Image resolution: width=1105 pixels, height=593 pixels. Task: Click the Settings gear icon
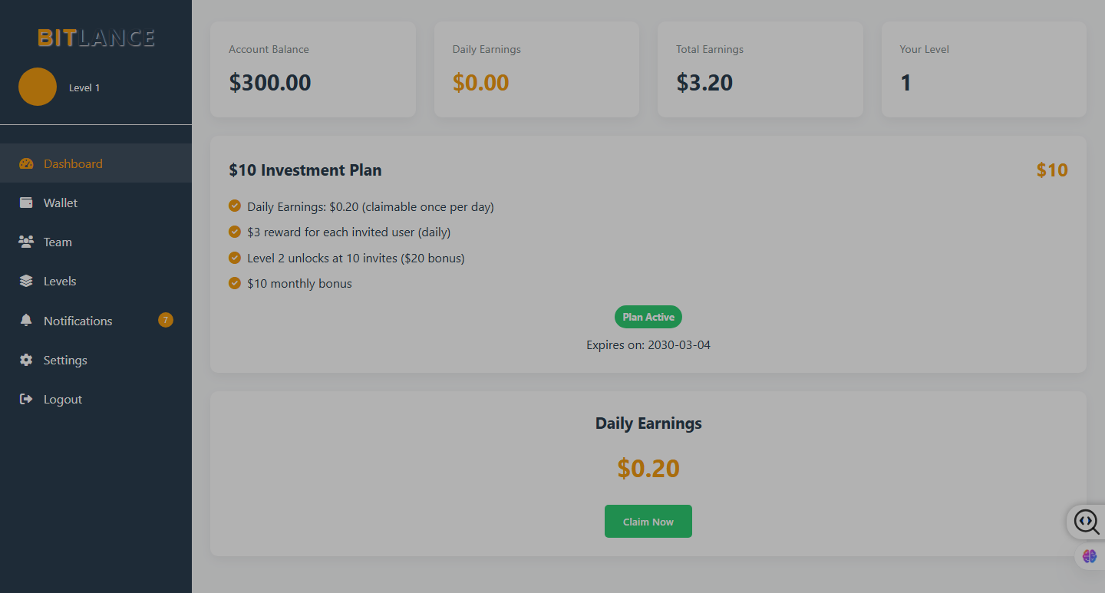[x=26, y=360]
